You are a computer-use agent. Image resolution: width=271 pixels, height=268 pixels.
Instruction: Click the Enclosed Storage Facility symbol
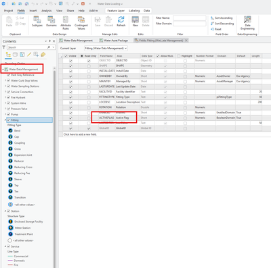point(10,221)
